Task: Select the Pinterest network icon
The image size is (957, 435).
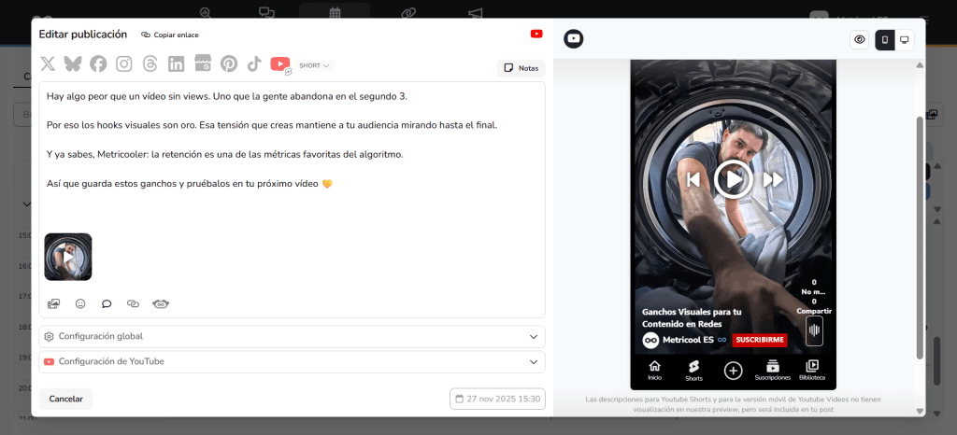Action: 229,64
